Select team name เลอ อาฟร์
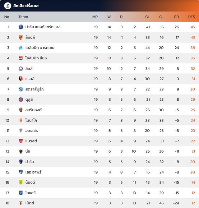 coord(34,172)
